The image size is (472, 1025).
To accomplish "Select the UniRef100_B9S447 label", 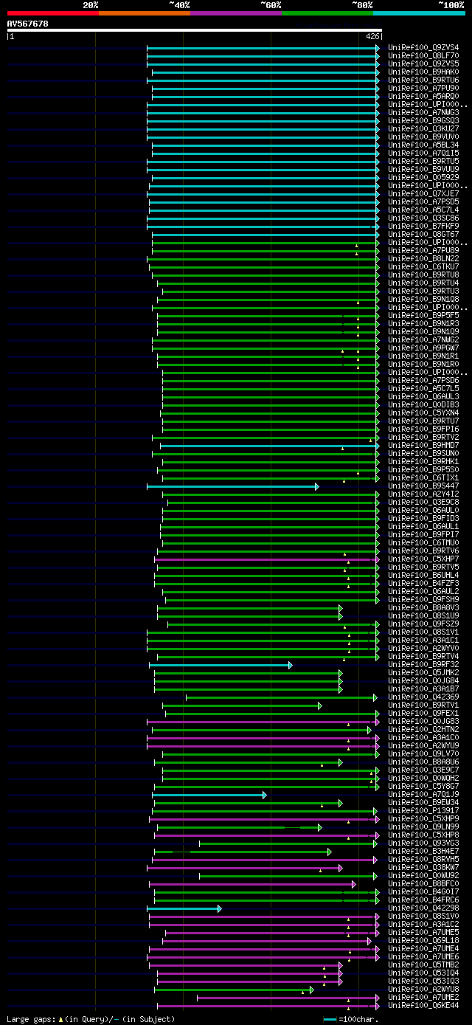I will click(424, 486).
